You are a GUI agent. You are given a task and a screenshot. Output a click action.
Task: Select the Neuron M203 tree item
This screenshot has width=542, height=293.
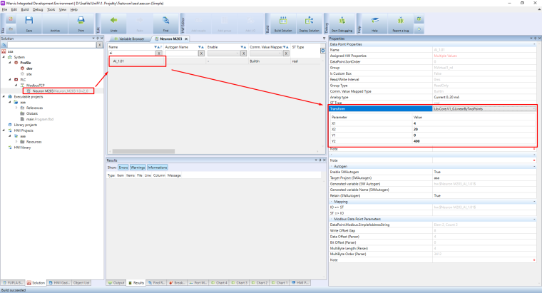point(41,91)
